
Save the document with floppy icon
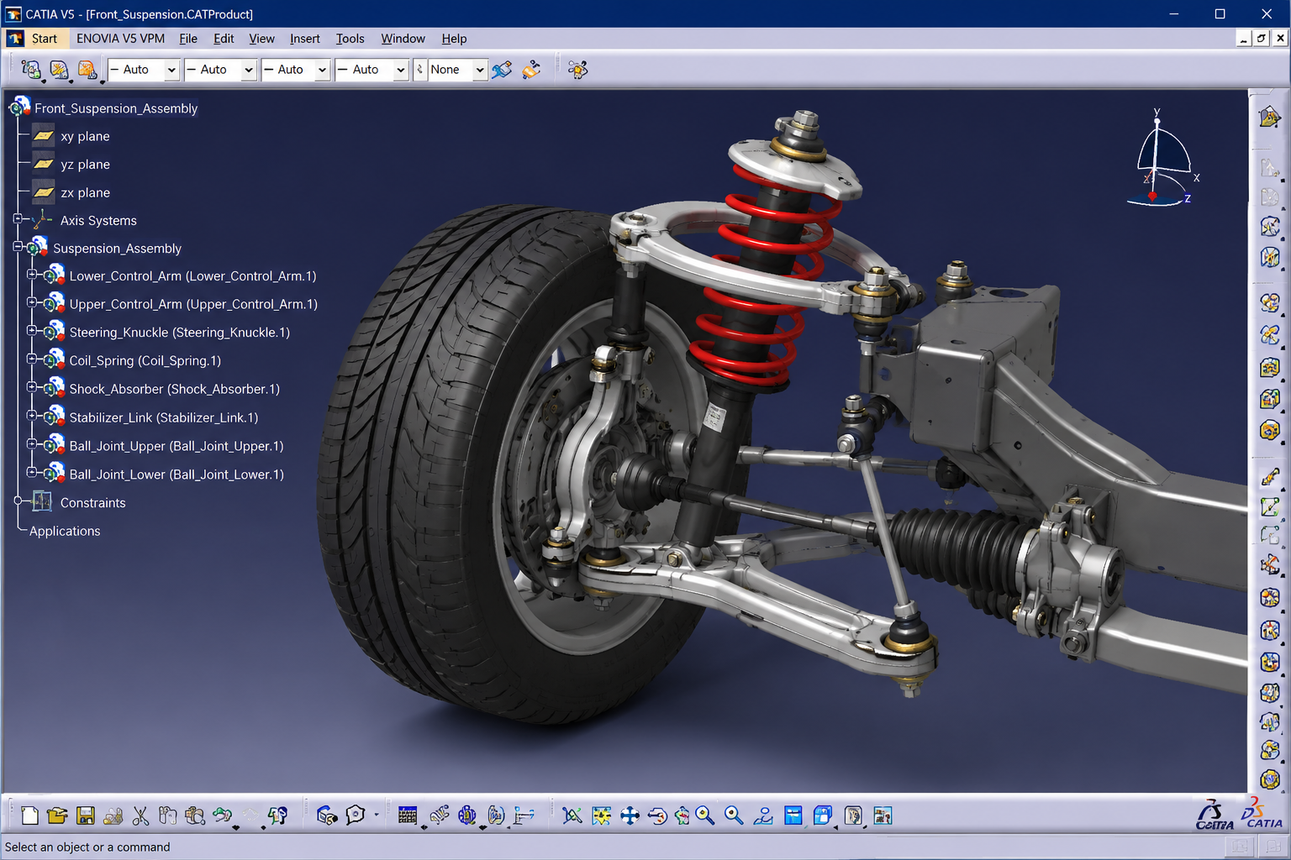pos(85,815)
